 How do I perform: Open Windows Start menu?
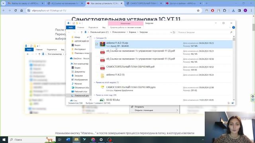pos(4,139)
